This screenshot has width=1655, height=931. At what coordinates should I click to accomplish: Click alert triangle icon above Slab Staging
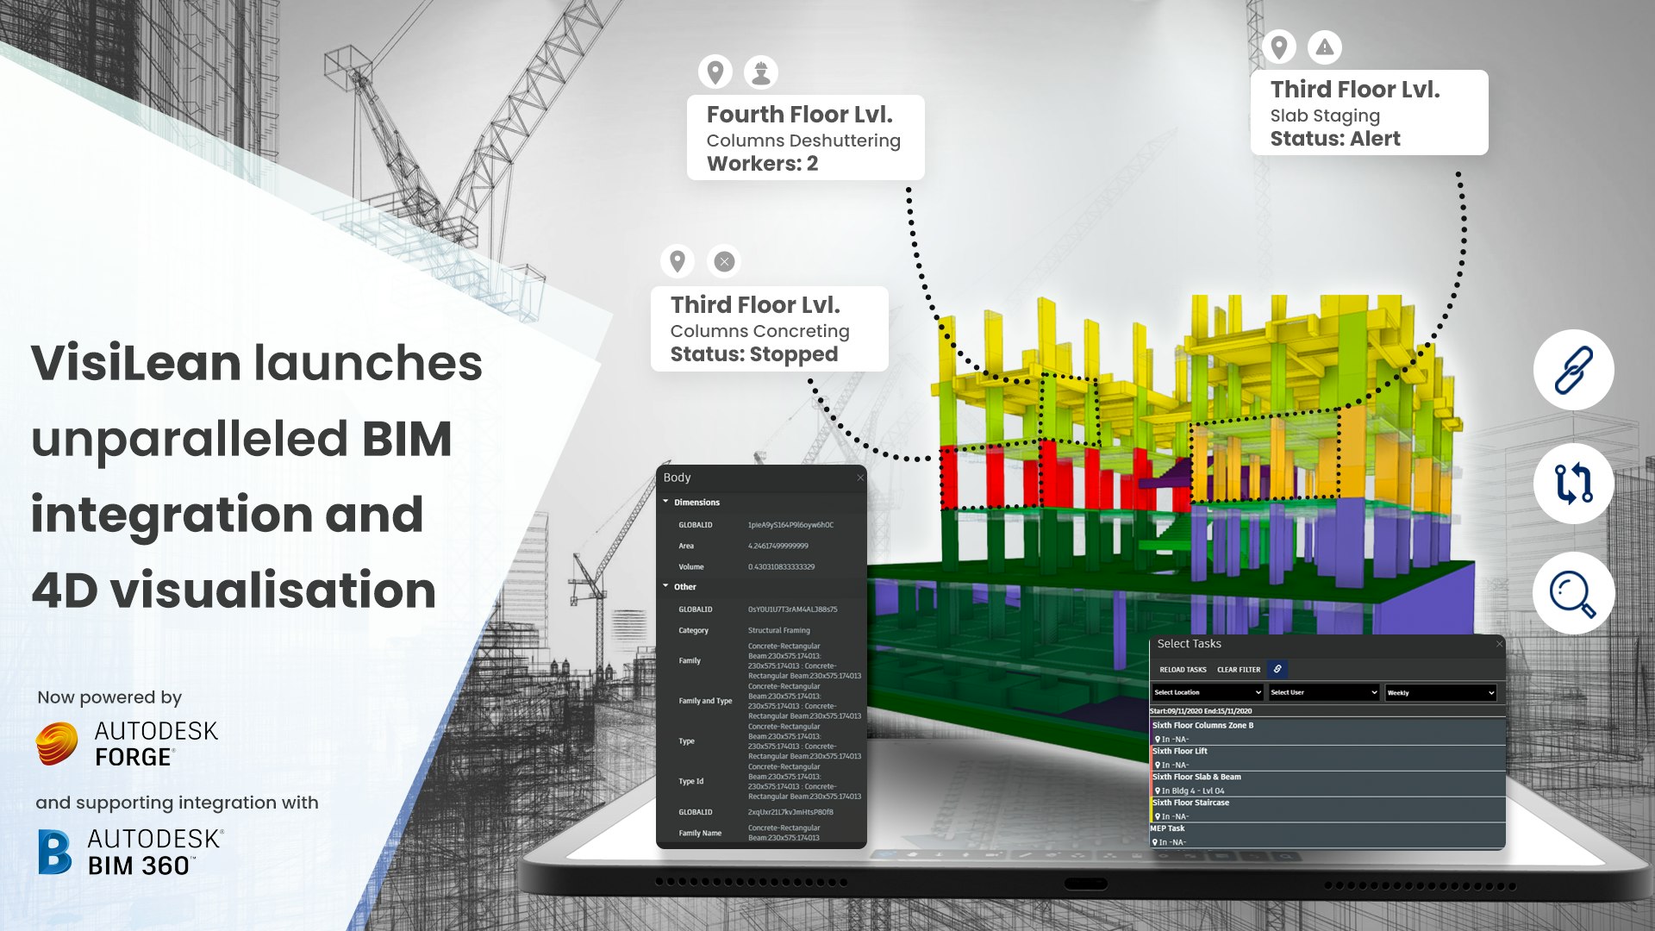(1324, 47)
